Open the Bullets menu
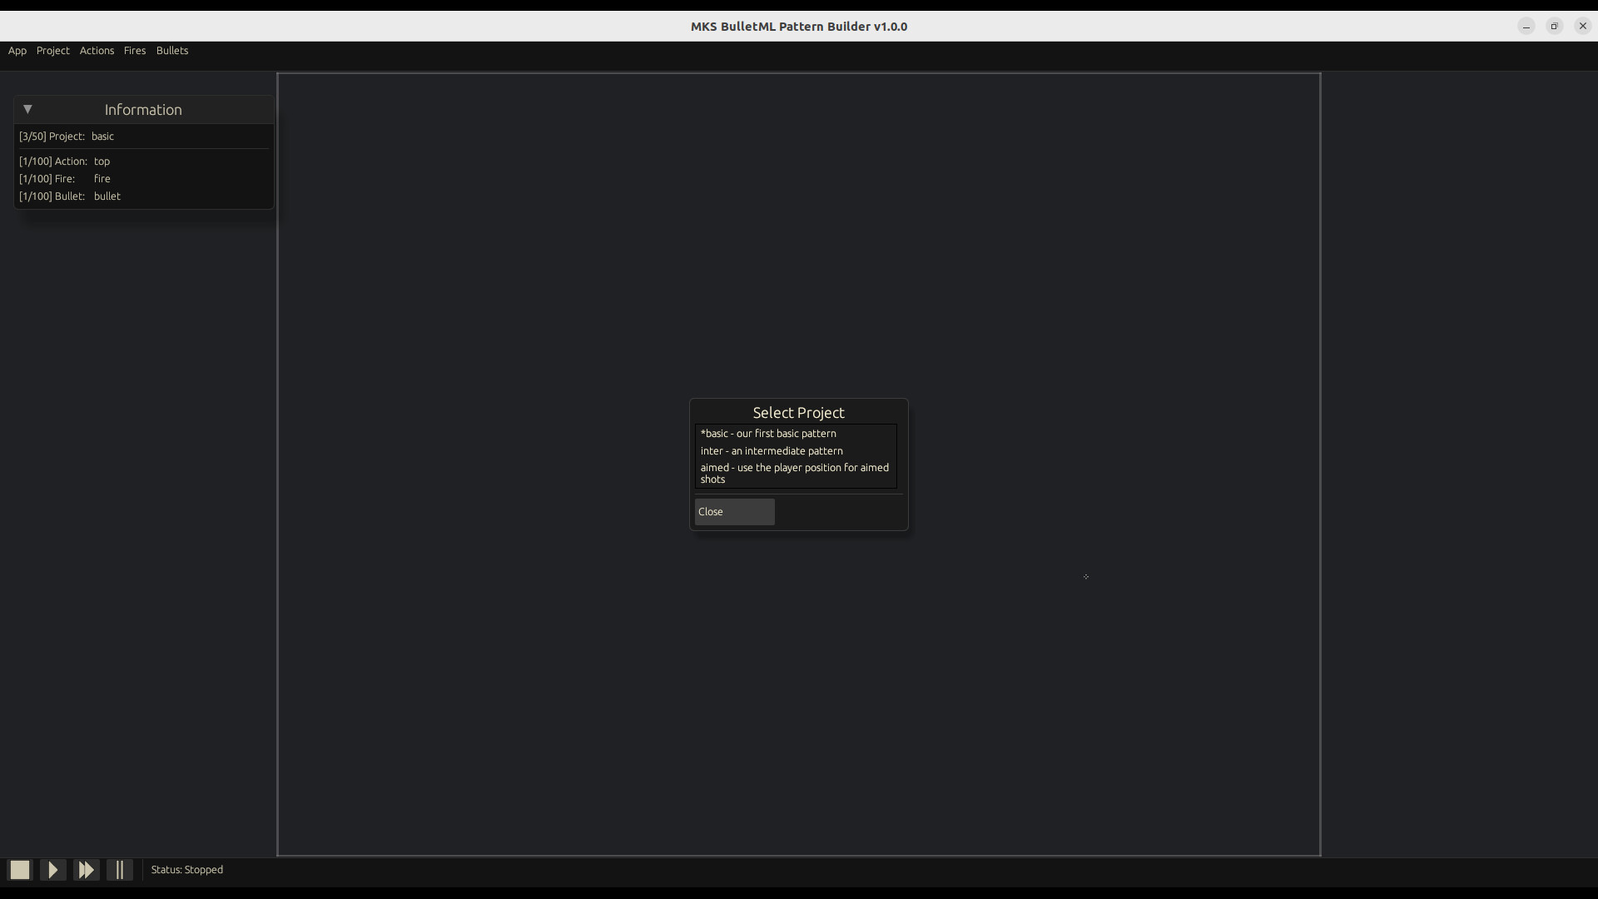The height and width of the screenshot is (899, 1598). tap(172, 51)
